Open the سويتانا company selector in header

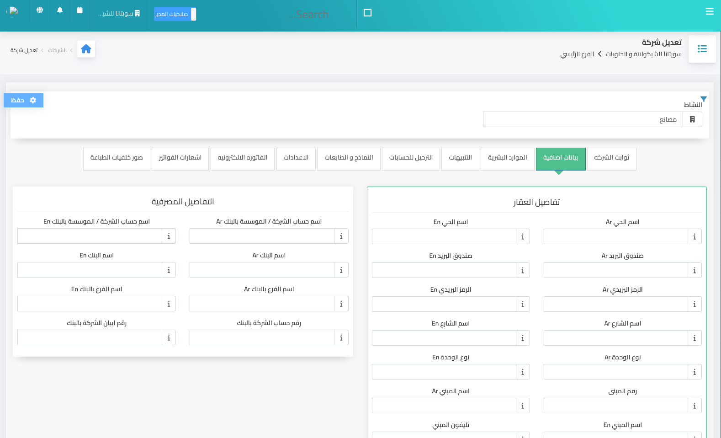[119, 14]
